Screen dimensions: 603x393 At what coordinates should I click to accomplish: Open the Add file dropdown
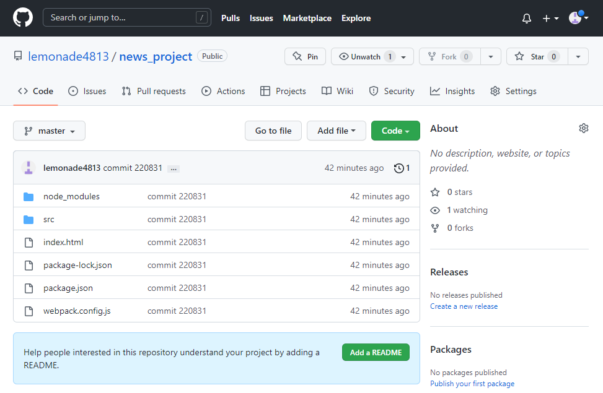click(x=336, y=131)
